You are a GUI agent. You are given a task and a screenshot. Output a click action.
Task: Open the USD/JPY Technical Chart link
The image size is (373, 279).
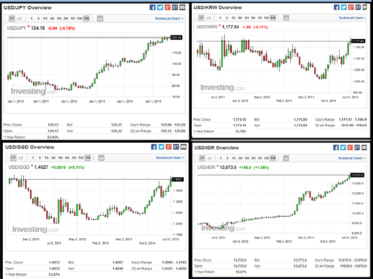169,18
